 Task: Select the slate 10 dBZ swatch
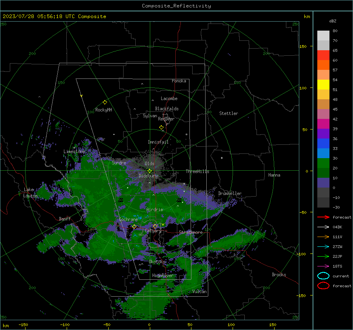[323, 183]
